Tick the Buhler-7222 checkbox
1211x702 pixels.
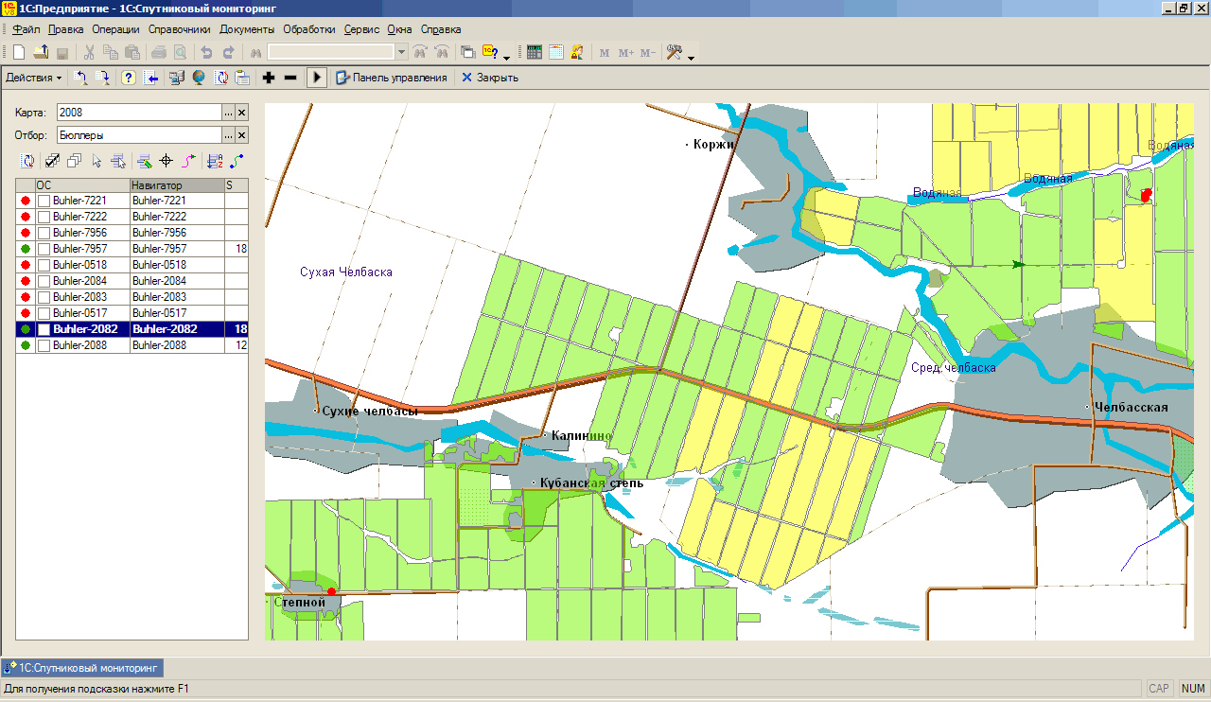[x=44, y=217]
